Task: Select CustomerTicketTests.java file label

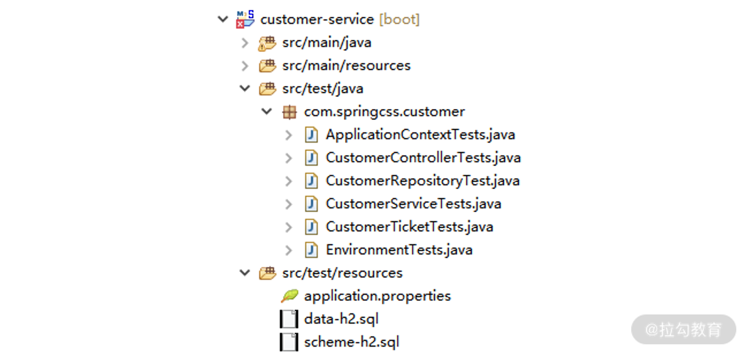Action: [409, 227]
